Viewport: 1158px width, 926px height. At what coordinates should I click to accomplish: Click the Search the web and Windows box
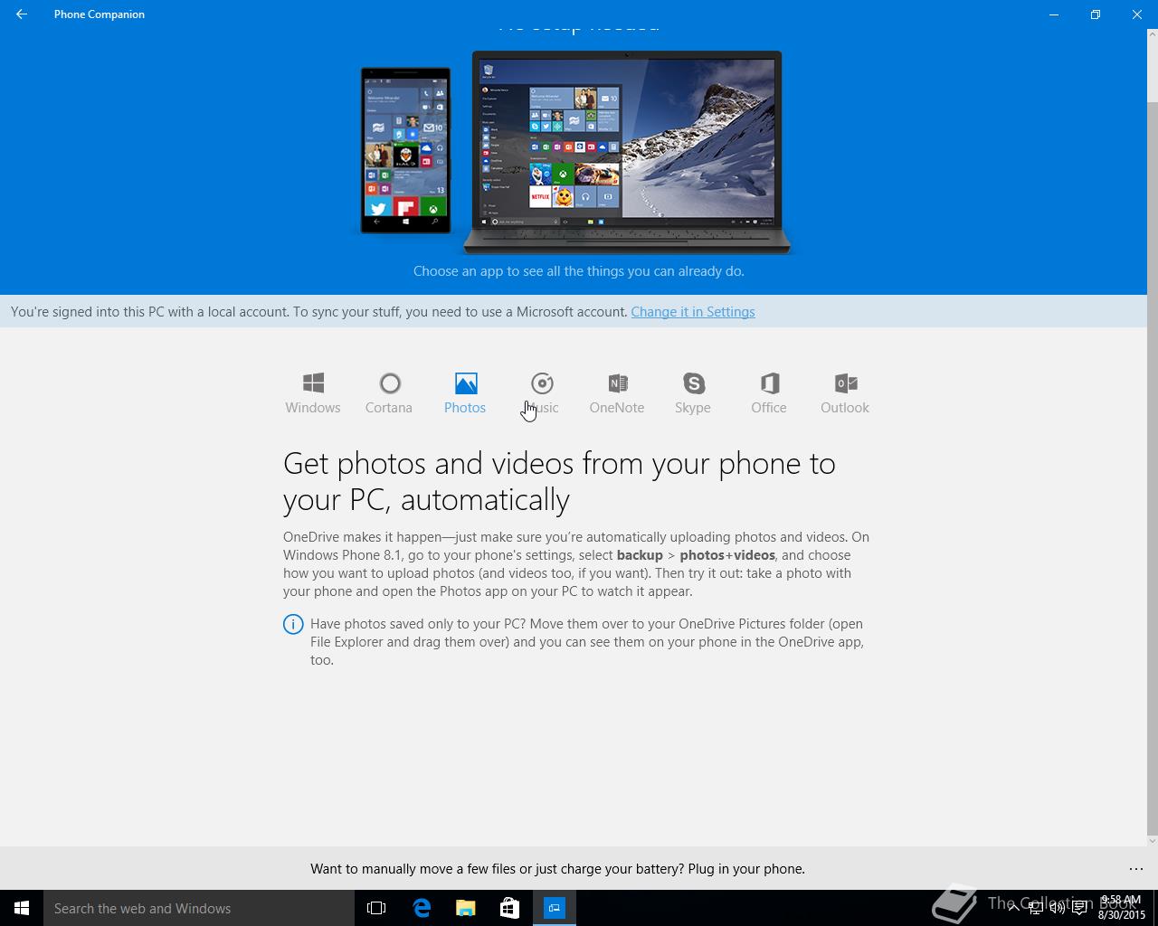pos(199,908)
